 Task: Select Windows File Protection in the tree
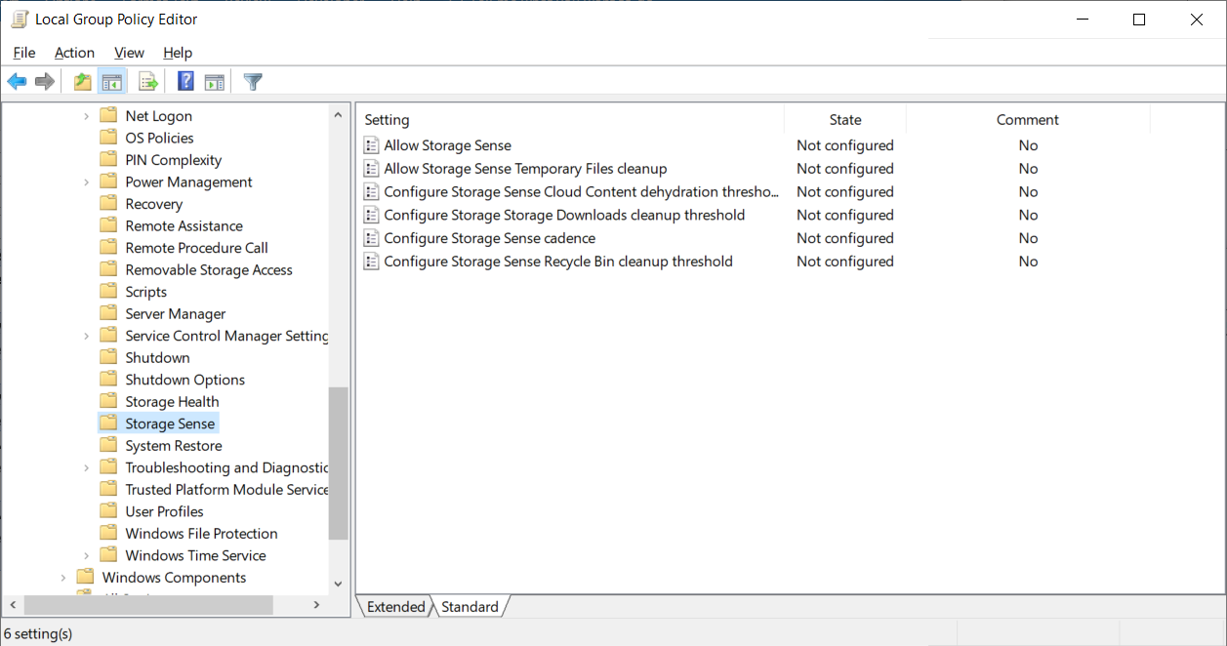(x=201, y=533)
